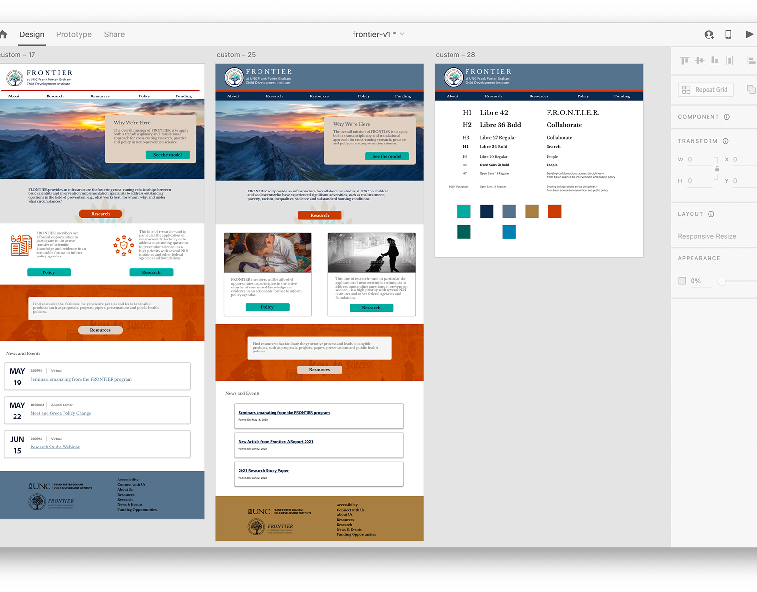Image resolution: width=757 pixels, height=592 pixels.
Task: Click orange Research button in custom – 25
Action: click(x=320, y=215)
